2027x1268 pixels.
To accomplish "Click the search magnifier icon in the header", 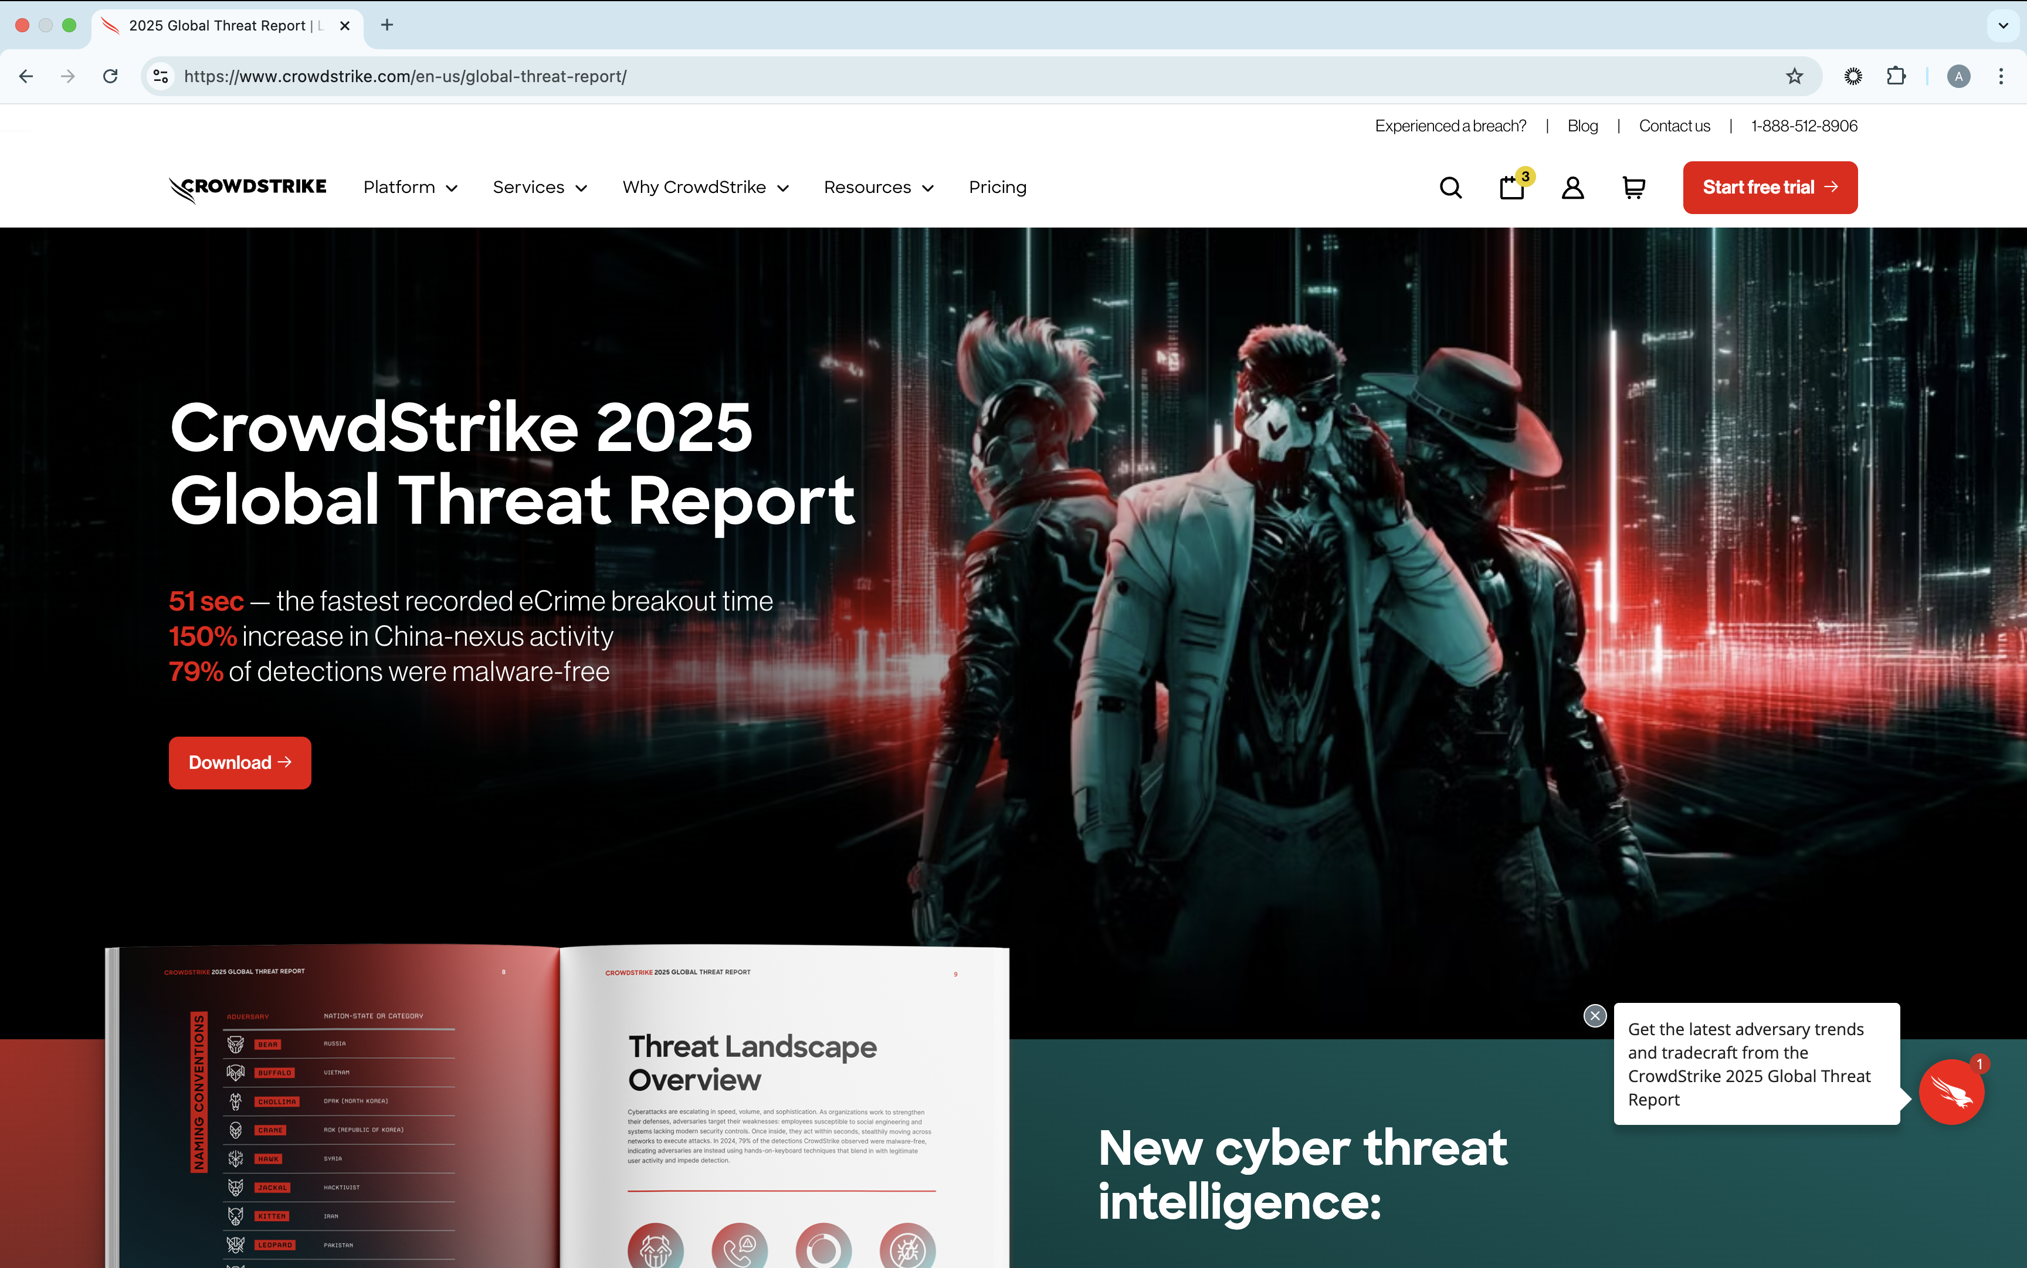I will [x=1450, y=188].
